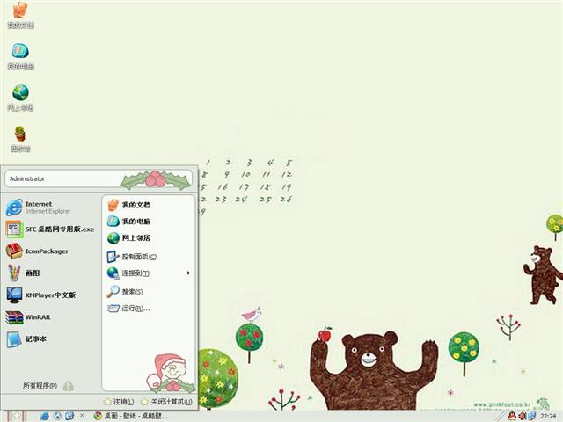Click the third quick launch icon
This screenshot has width=563, height=422.
69,416
